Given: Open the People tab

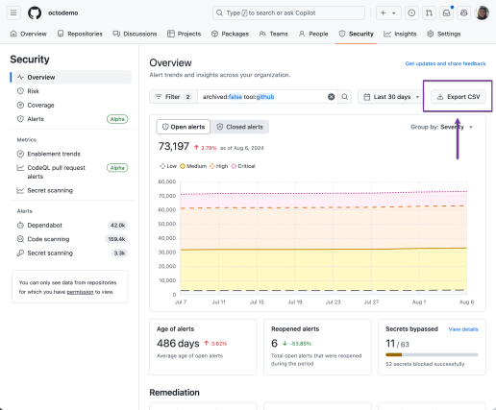Looking at the screenshot, I should point(313,34).
